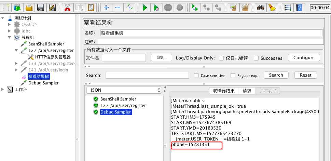Click the broom Clear search icon
This screenshot has width=331, height=161.
pyautogui.click(x=272, y=7)
